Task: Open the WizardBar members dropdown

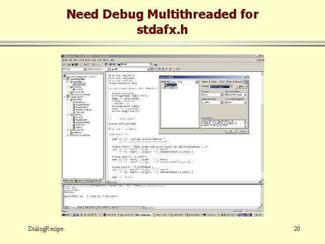Action: tap(149, 69)
